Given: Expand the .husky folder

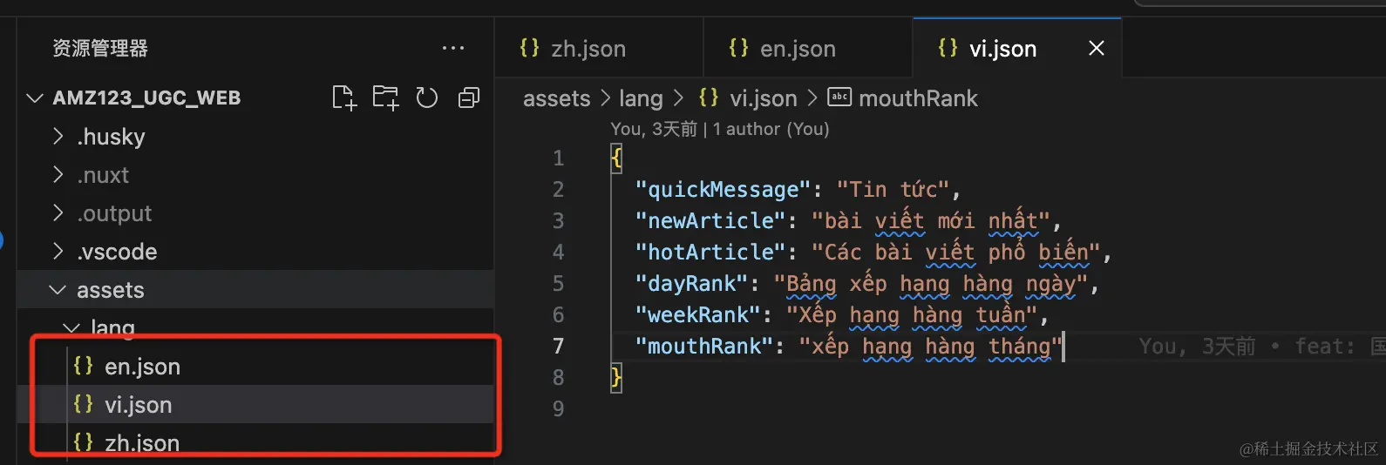Looking at the screenshot, I should tap(255, 137).
